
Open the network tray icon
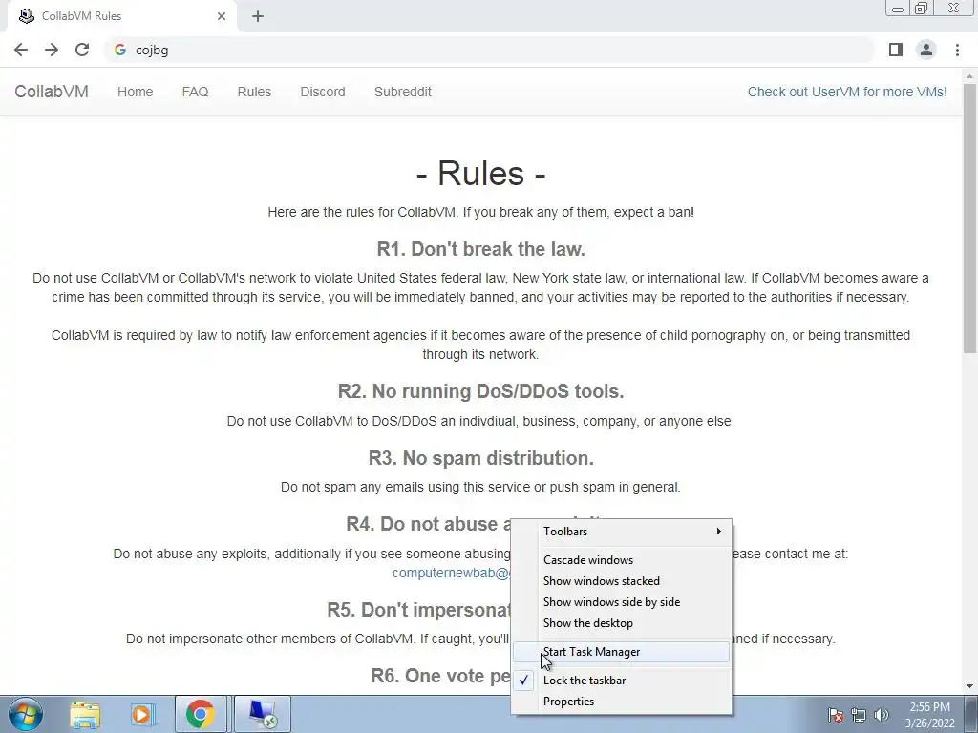[859, 715]
